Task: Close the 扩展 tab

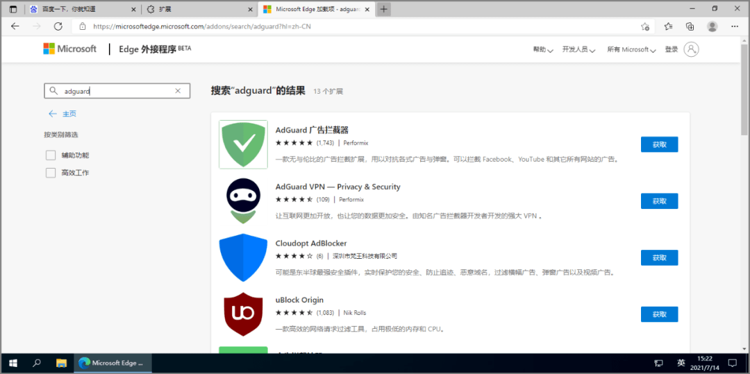Action: pos(250,9)
